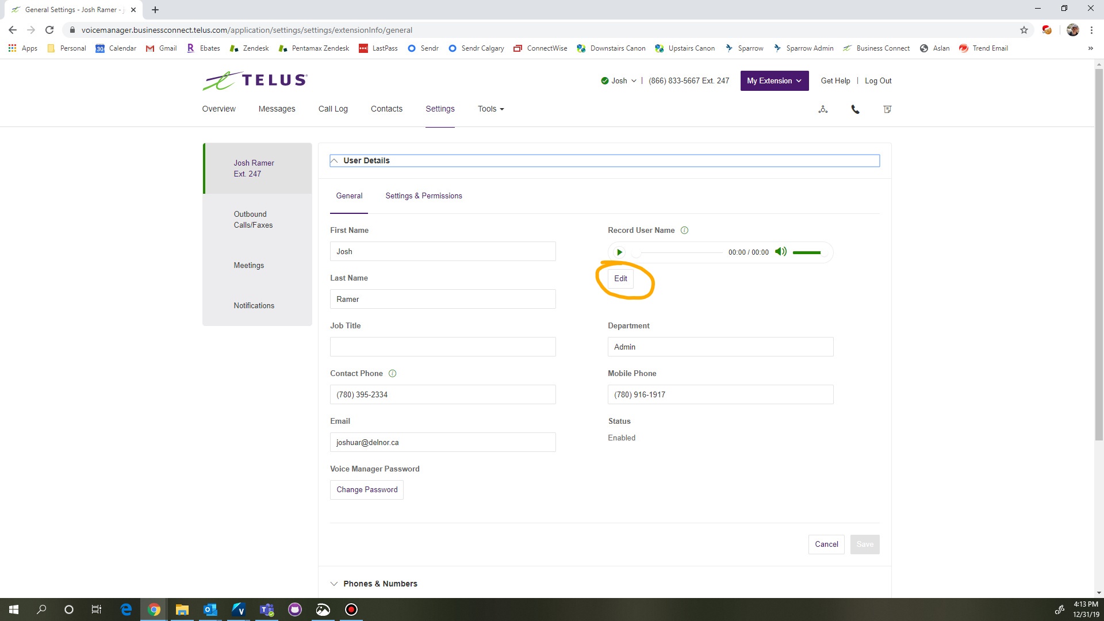The image size is (1104, 621).
Task: Click the Edit button for Record User Name
Action: coord(620,278)
